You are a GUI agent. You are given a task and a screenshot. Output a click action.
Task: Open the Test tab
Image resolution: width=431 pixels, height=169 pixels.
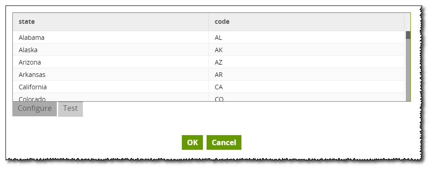(71, 109)
